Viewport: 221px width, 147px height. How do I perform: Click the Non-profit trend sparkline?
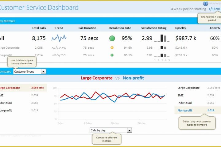[59, 55]
